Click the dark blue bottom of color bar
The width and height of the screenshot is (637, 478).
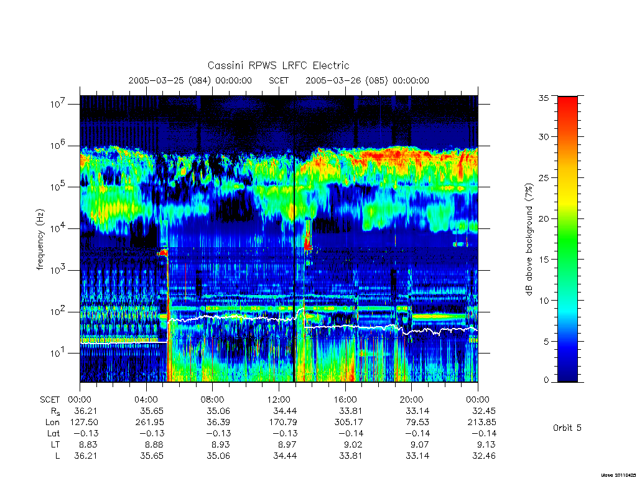point(567,372)
